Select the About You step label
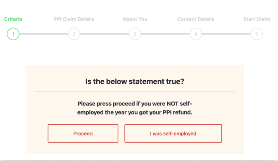 coord(135,19)
